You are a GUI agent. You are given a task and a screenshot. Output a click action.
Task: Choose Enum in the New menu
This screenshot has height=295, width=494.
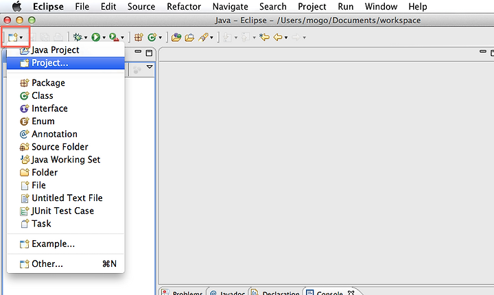point(66,121)
